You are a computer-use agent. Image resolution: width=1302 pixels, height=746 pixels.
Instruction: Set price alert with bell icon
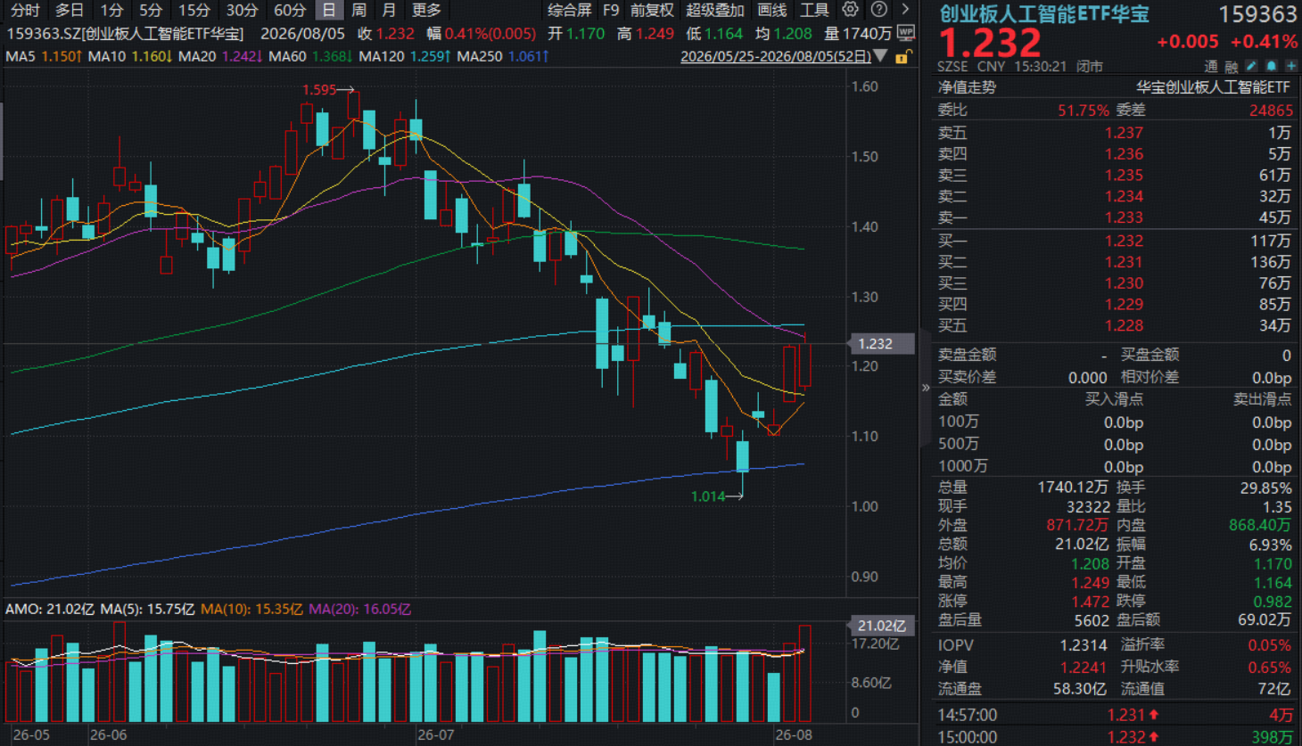[1272, 66]
